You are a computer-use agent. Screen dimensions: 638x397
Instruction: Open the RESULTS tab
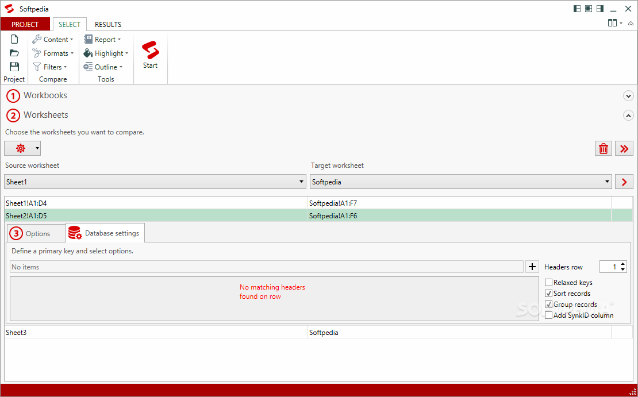point(108,24)
